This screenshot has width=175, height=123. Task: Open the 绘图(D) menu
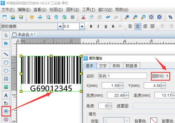click(56, 10)
